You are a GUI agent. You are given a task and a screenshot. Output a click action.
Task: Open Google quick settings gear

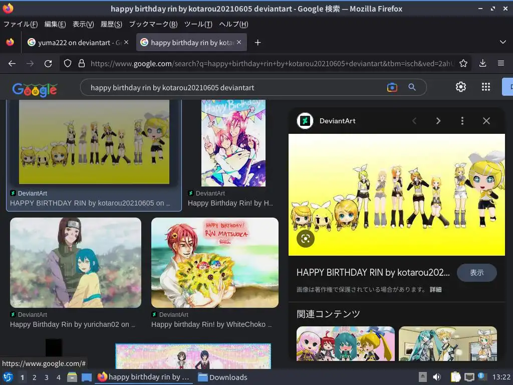[461, 87]
